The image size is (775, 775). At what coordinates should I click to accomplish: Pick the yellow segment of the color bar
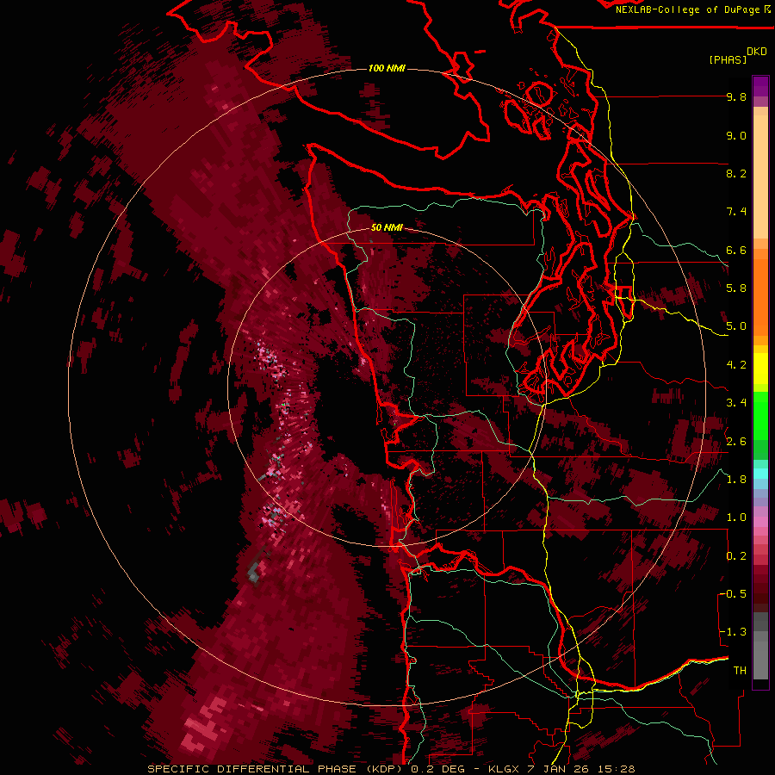(x=760, y=369)
